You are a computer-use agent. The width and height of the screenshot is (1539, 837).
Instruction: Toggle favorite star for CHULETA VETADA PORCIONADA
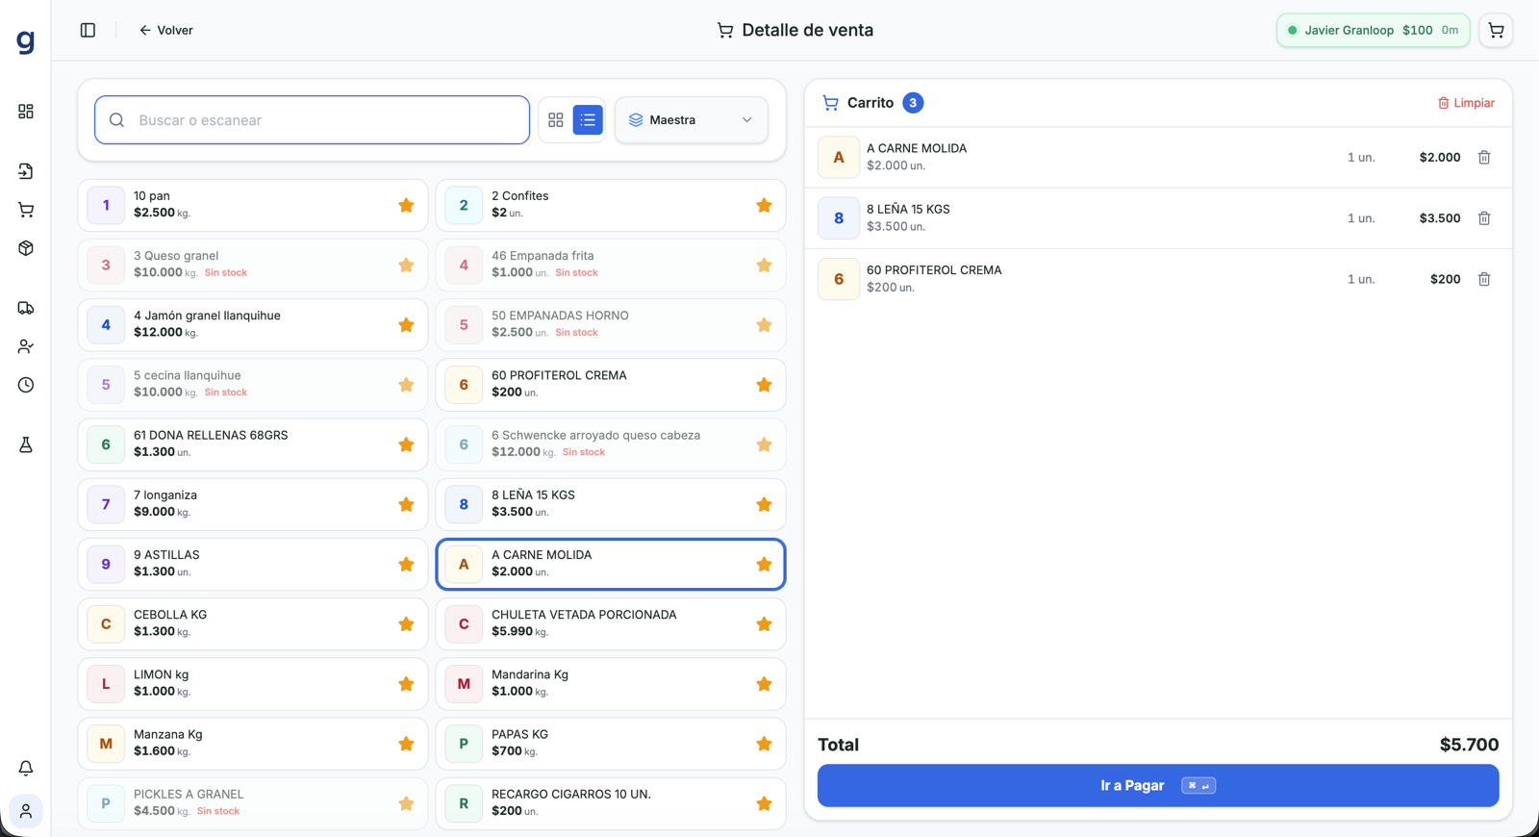[x=764, y=623]
